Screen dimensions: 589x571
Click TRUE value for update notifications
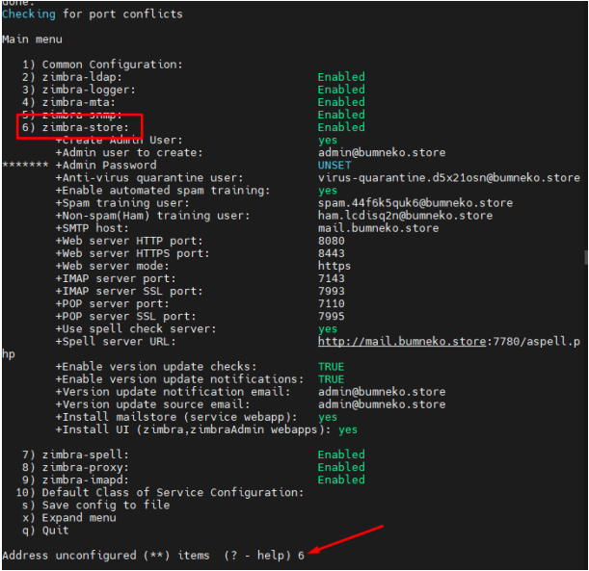(x=332, y=379)
